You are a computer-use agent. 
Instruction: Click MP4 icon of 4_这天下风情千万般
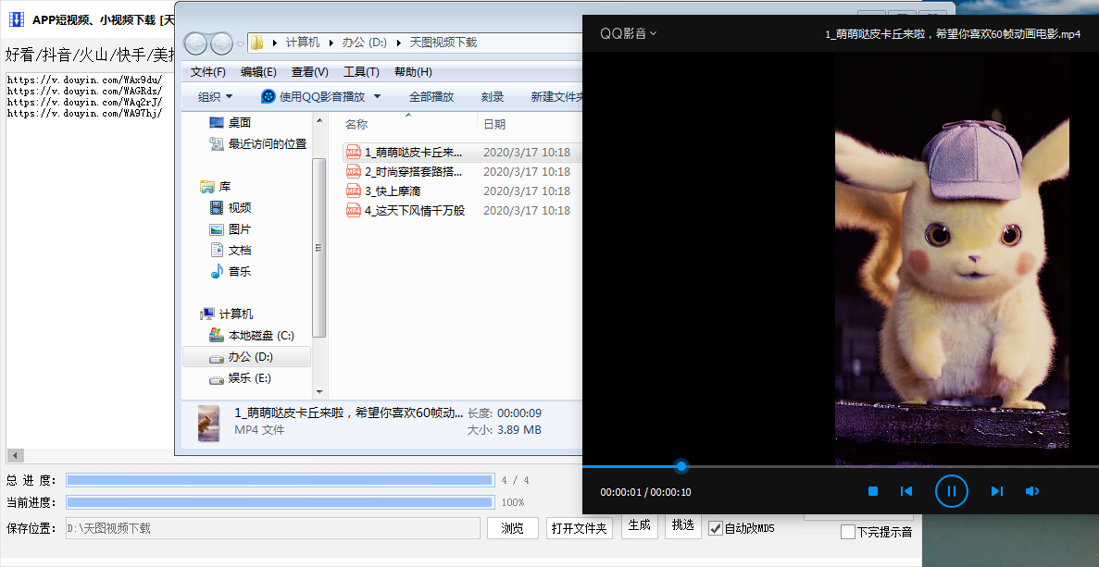(x=354, y=210)
